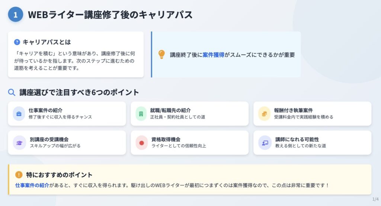Click the magnifying glass search icon
Image resolution: width=381 pixels, height=206 pixels.
12,92
